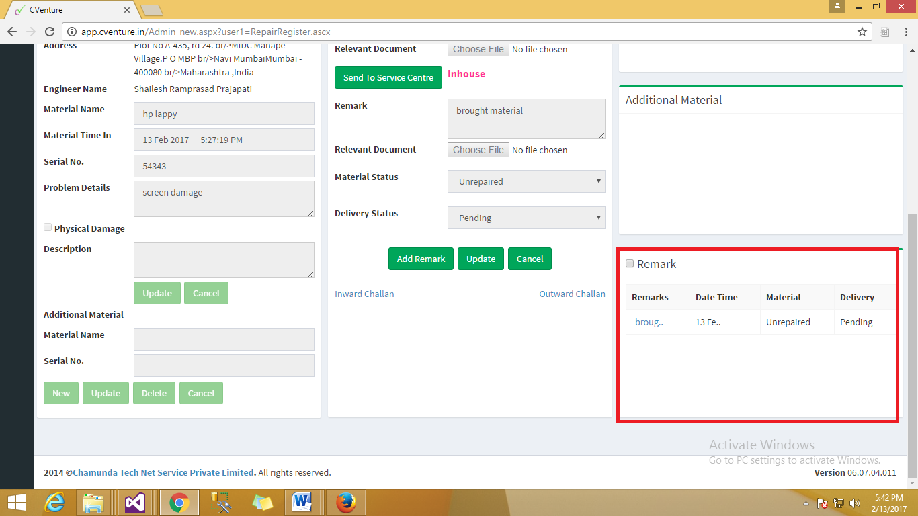Click the Add Remark button
Screen dimensions: 918x516
pyautogui.click(x=421, y=259)
